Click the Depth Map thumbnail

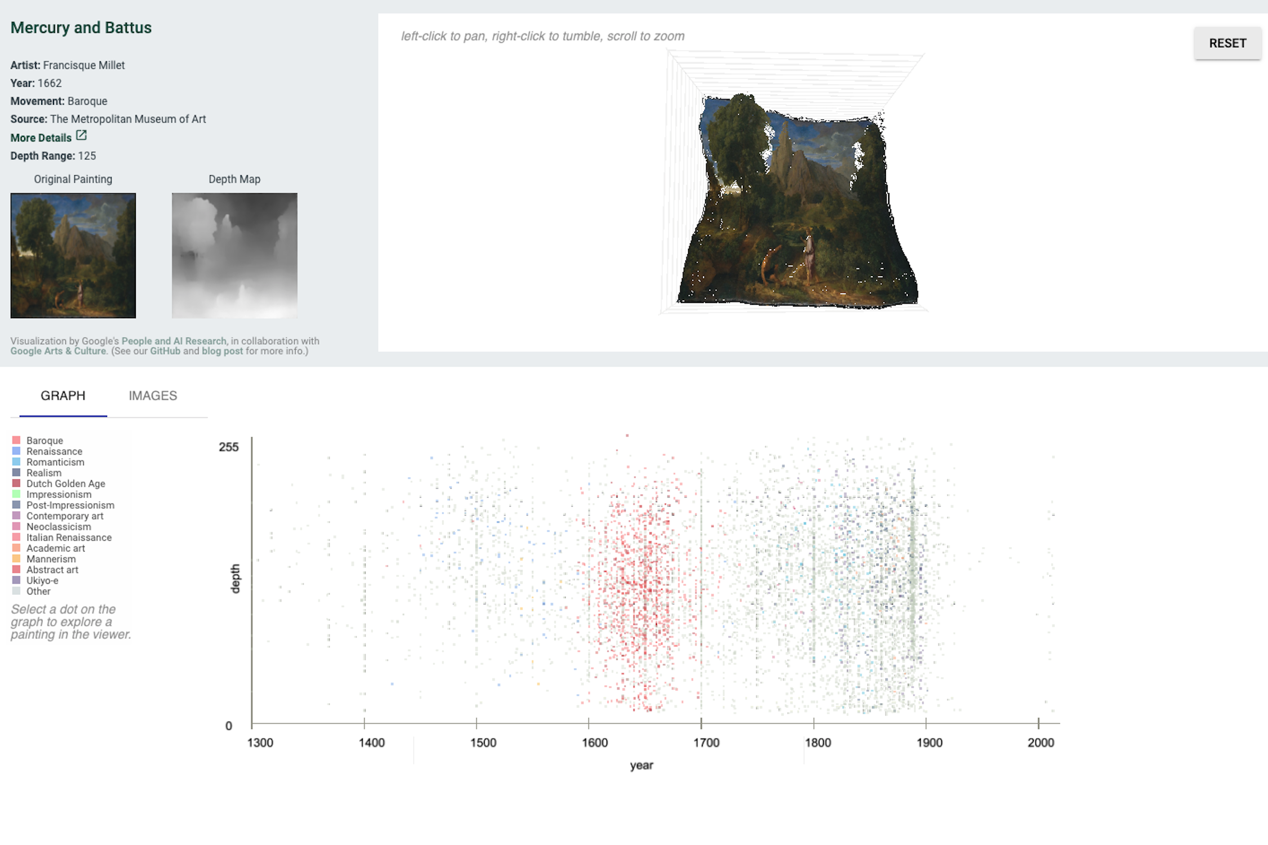(x=234, y=256)
